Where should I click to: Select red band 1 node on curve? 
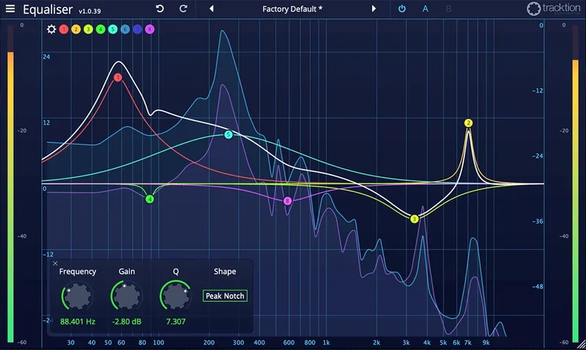click(x=118, y=77)
